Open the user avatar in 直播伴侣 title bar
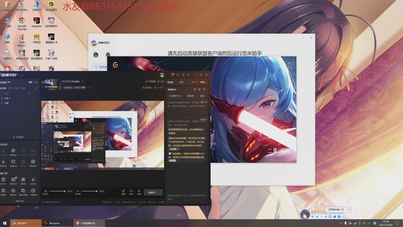The height and width of the screenshot is (227, 403). click(162, 75)
